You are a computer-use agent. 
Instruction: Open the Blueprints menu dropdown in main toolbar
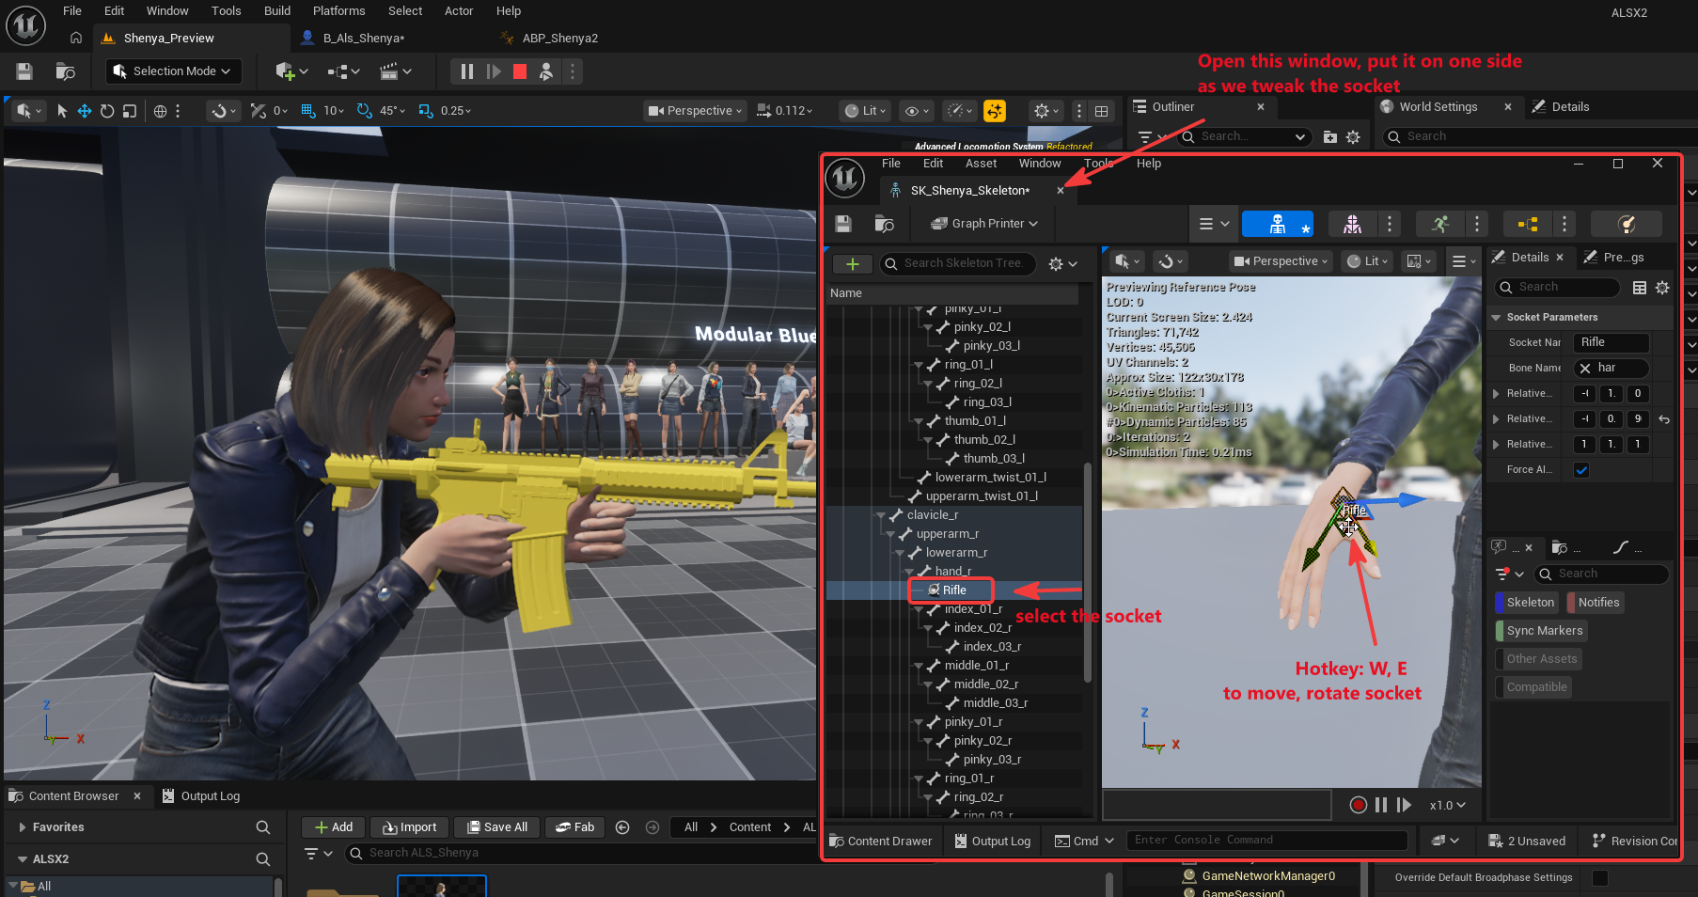344,71
